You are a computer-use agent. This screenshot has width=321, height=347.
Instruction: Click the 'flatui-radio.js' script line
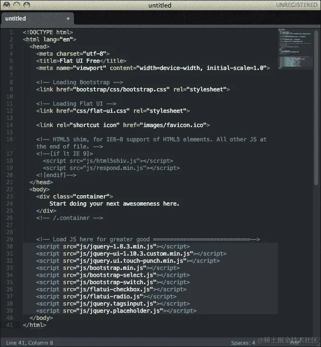pos(106,297)
